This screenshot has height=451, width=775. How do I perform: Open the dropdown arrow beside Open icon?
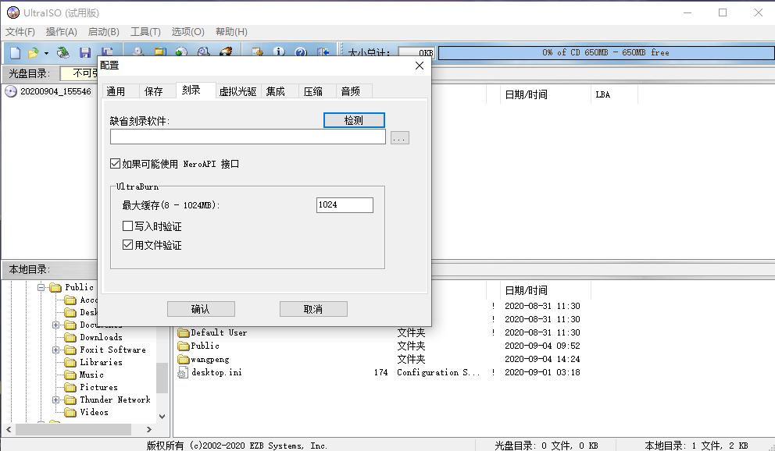tap(46, 53)
